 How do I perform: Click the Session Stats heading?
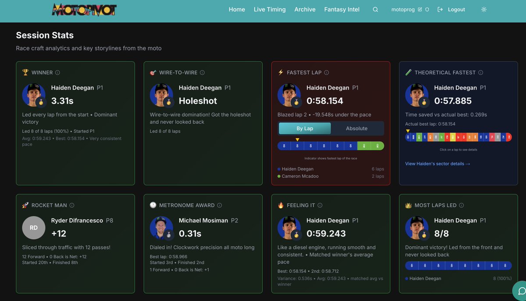[x=45, y=35]
